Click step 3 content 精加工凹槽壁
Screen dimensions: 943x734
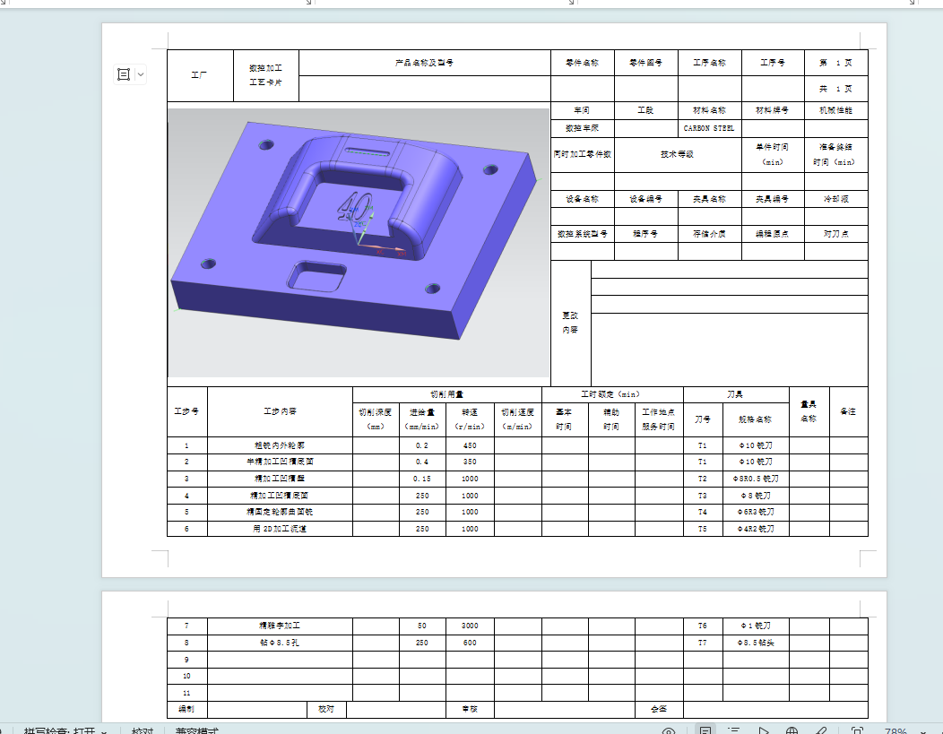click(x=280, y=479)
